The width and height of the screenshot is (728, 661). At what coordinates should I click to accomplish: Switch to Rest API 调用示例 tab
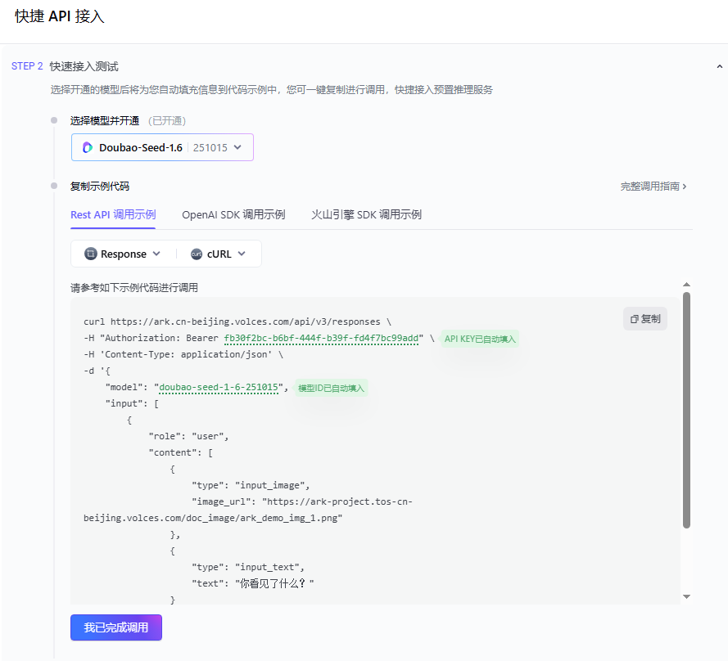[x=113, y=215]
